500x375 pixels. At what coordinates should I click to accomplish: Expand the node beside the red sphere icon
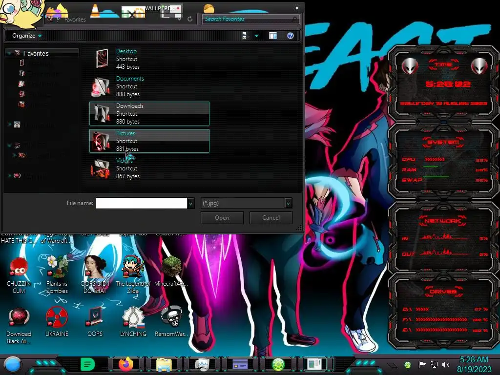9,175
